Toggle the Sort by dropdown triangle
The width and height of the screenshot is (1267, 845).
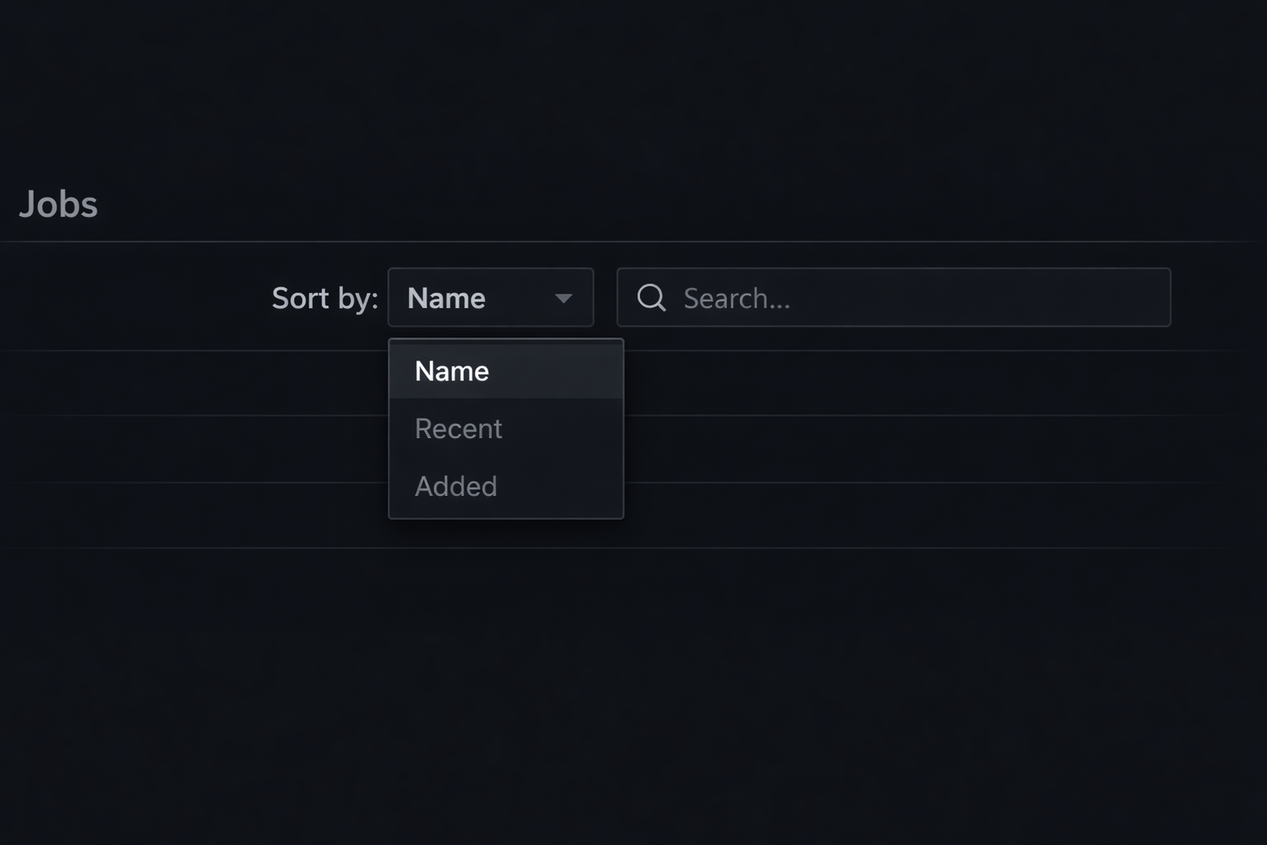click(x=563, y=299)
